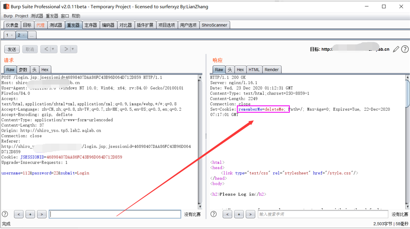Switch to the 代理 tab
Screen dimensions: 410x229
[41, 25]
